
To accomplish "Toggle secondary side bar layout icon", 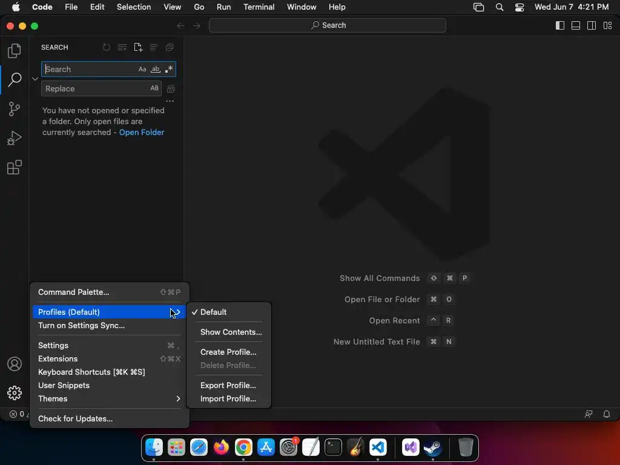I will [x=592, y=25].
